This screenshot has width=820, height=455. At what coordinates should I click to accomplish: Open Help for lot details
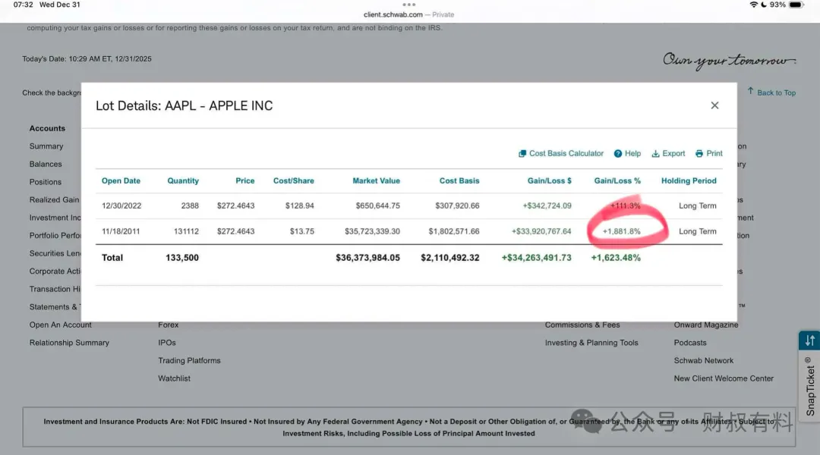pyautogui.click(x=627, y=154)
